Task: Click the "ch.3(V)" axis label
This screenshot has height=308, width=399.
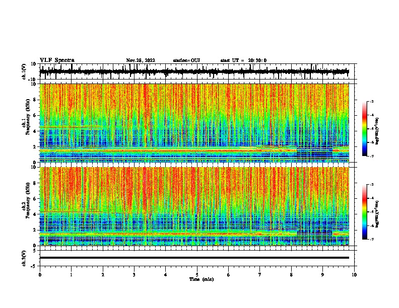Action: click(x=24, y=258)
